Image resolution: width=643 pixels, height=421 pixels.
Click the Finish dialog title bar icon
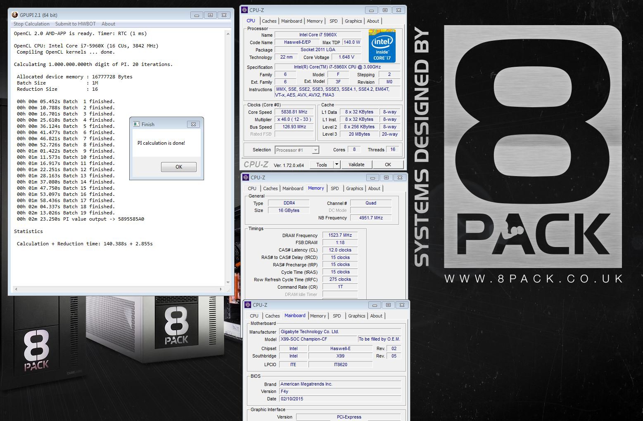(136, 124)
